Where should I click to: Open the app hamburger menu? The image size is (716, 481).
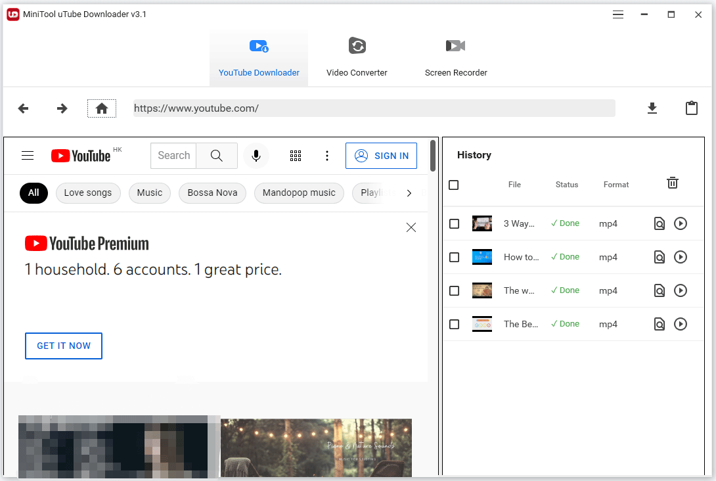[617, 14]
